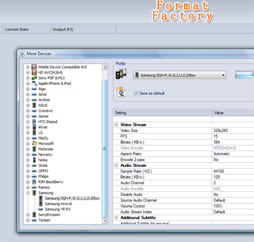Click the Aigo device icon
The height and width of the screenshot is (242, 254).
[x=34, y=89]
